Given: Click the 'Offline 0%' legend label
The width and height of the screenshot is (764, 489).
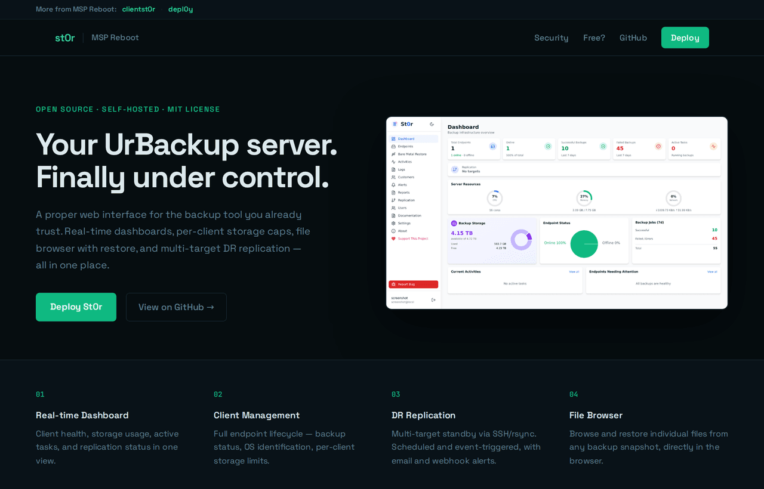Looking at the screenshot, I should pos(611,243).
